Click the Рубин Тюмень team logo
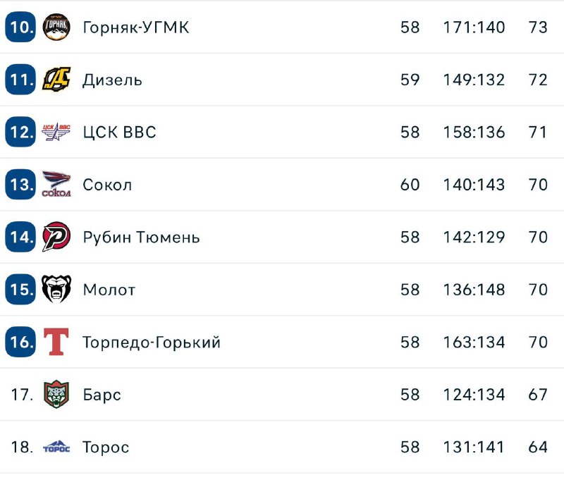Viewport: 564px width, 480px height. tap(56, 237)
